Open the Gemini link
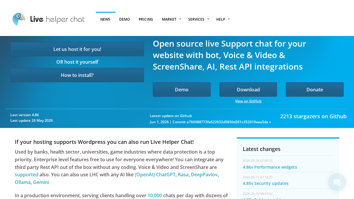354x199 pixels. pos(41,182)
